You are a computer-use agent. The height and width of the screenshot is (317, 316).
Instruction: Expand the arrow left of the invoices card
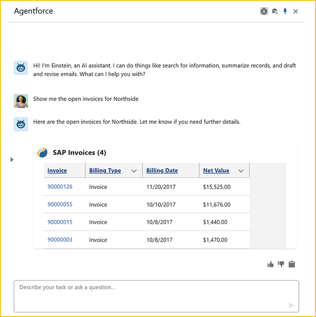(x=12, y=160)
